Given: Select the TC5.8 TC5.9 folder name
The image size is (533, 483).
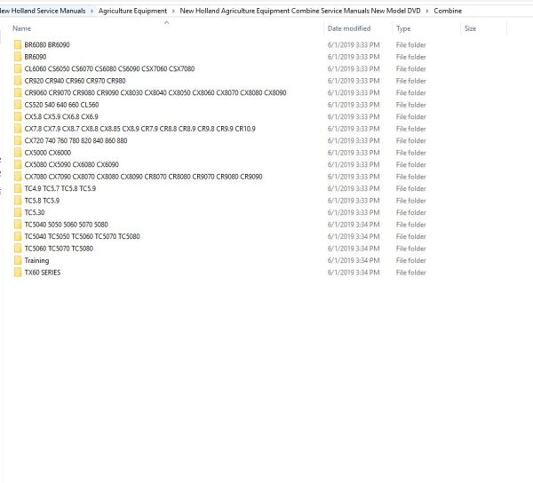Looking at the screenshot, I should pyautogui.click(x=42, y=201).
